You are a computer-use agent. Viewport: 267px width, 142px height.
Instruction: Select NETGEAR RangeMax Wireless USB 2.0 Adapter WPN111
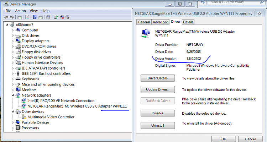click(77, 106)
